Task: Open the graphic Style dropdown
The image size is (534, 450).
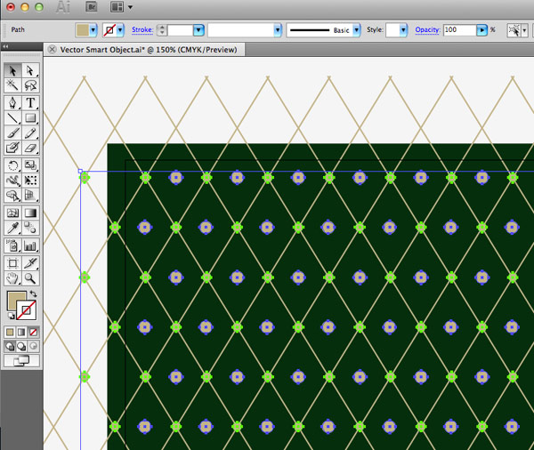Action: point(403,30)
